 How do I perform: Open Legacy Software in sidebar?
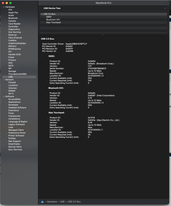[16, 124]
